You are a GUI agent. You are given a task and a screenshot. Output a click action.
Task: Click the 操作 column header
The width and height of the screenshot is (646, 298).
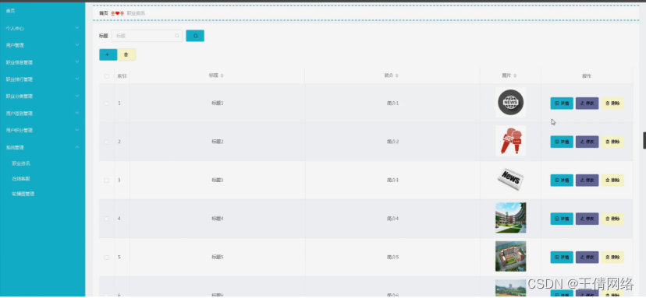[587, 76]
